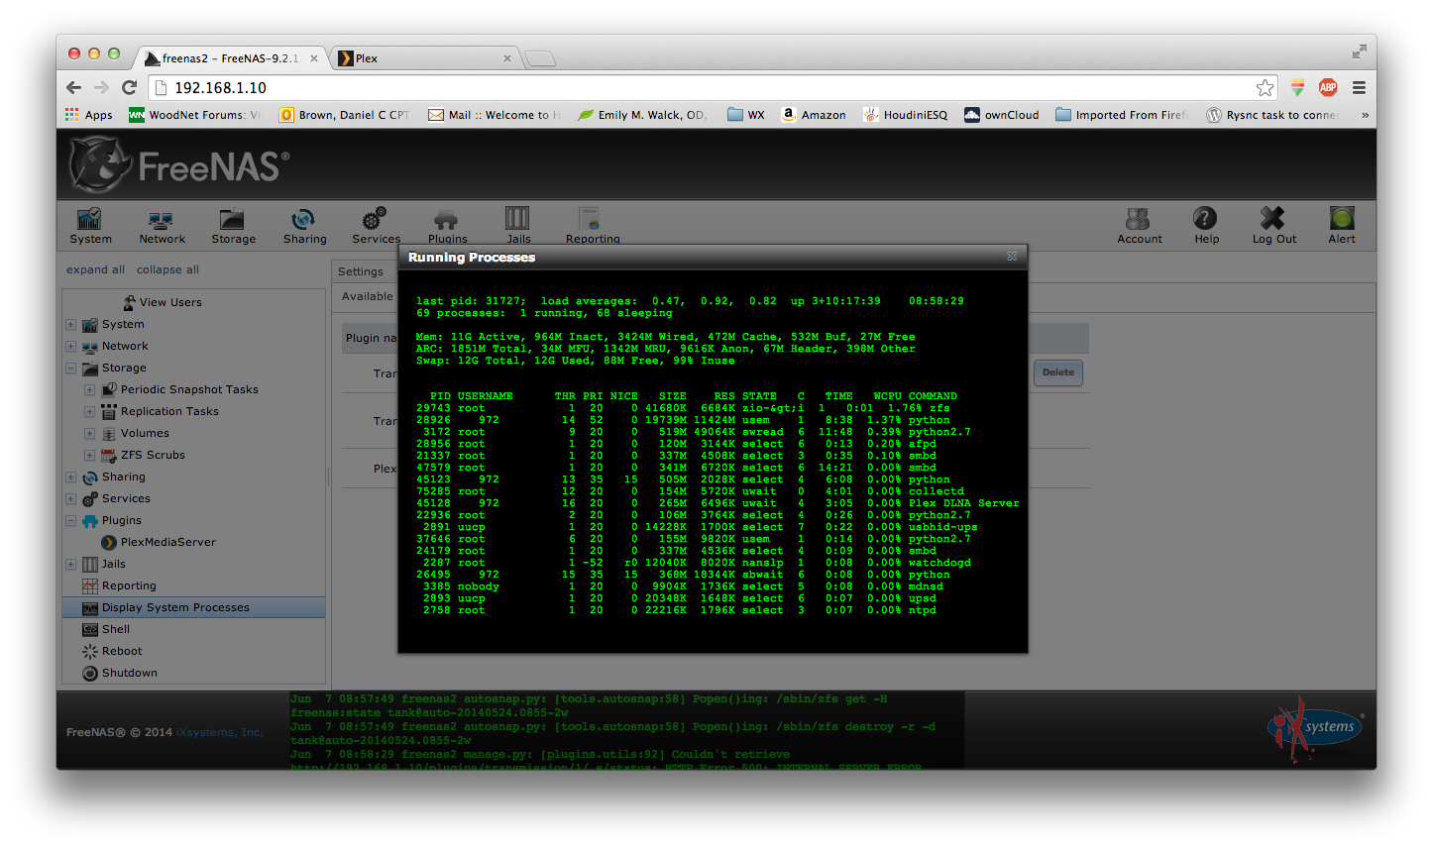The width and height of the screenshot is (1433, 848).
Task: Open the System toolbar icon
Action: coord(90,225)
